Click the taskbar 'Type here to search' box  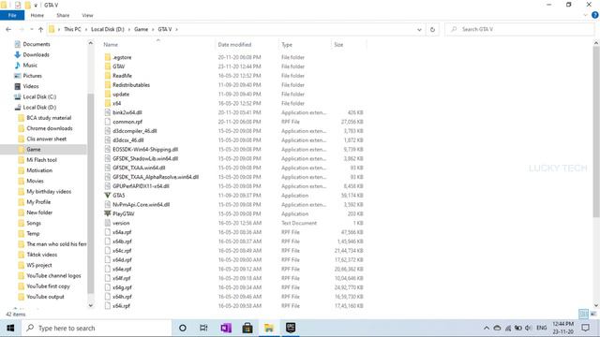[x=97, y=328]
